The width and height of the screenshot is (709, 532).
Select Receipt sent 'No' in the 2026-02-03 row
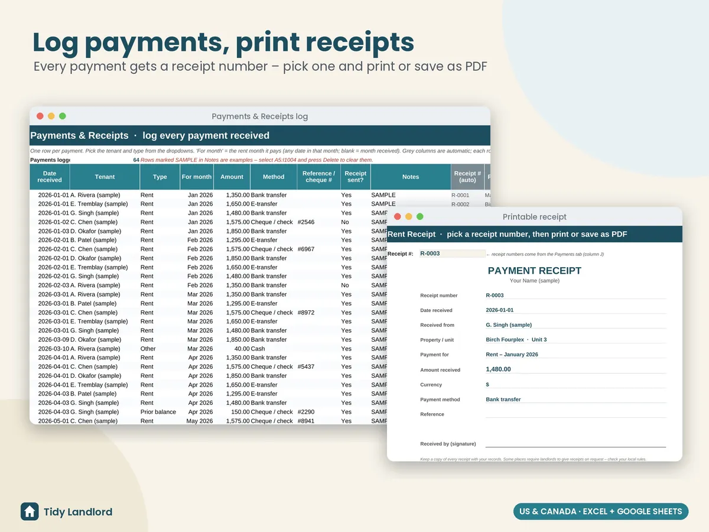(355, 285)
